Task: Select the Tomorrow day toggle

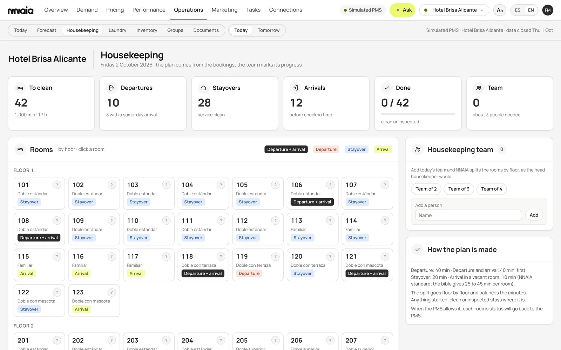Action: pos(269,30)
